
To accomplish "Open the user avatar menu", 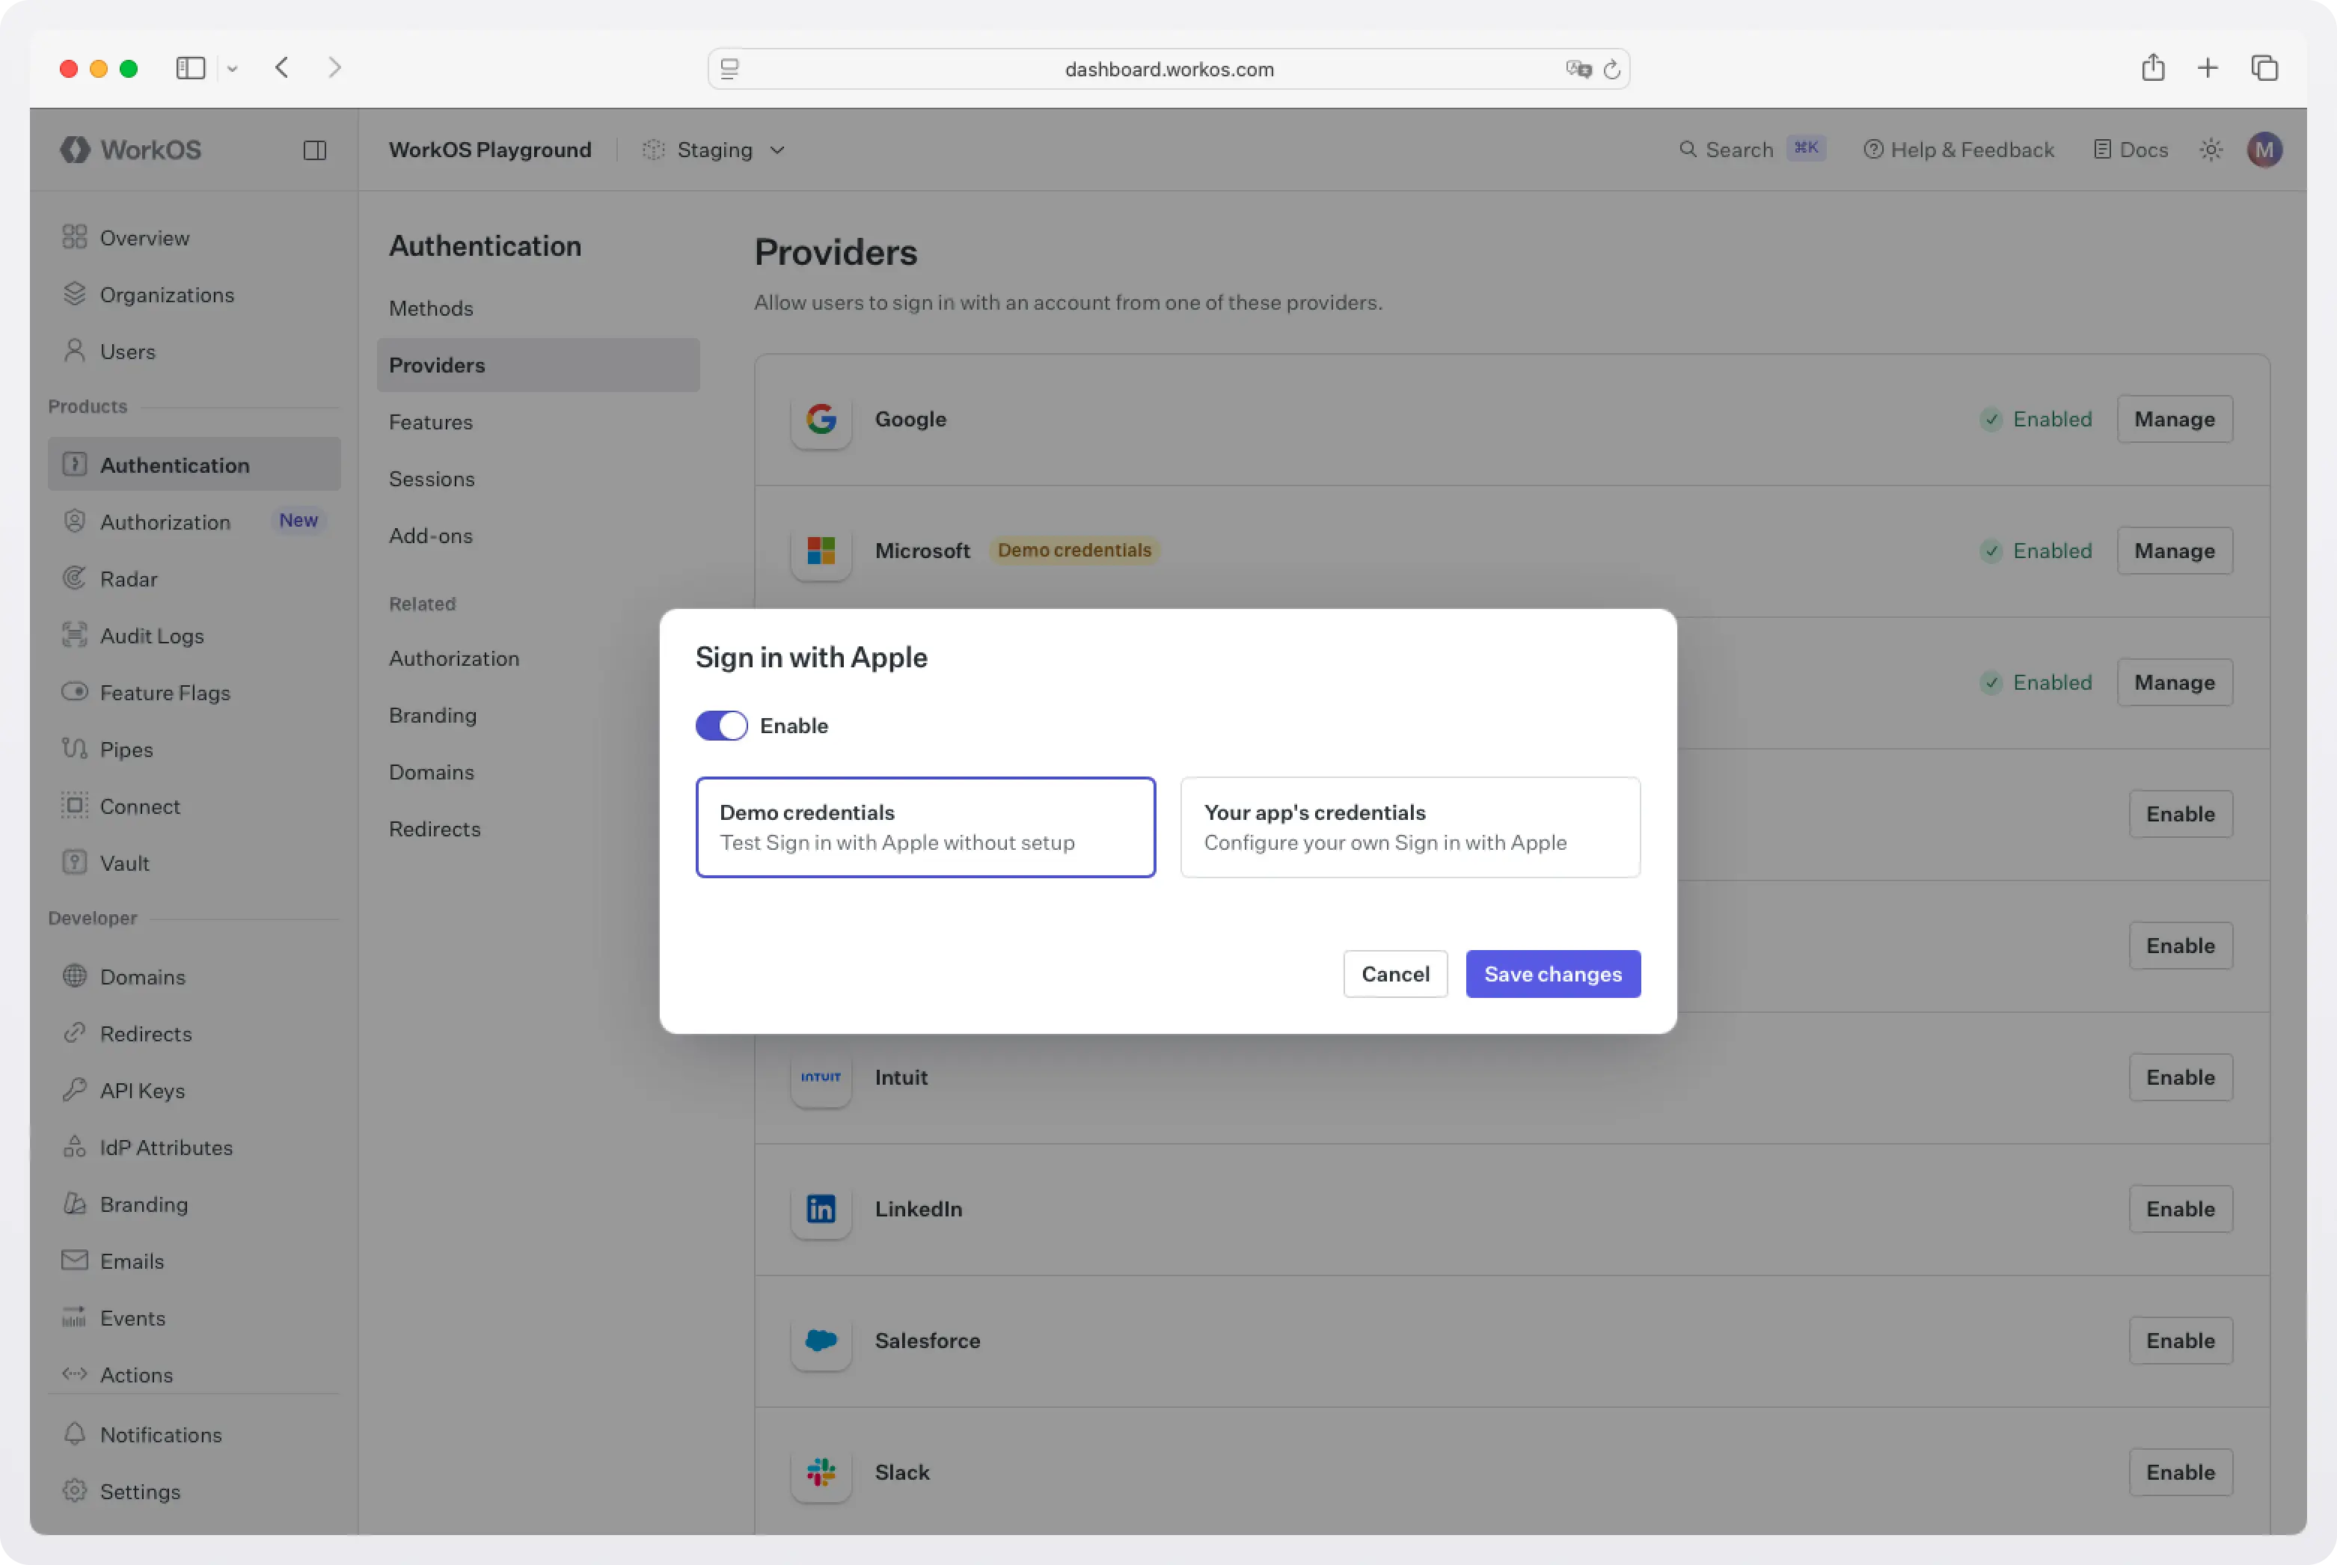I will [x=2264, y=149].
